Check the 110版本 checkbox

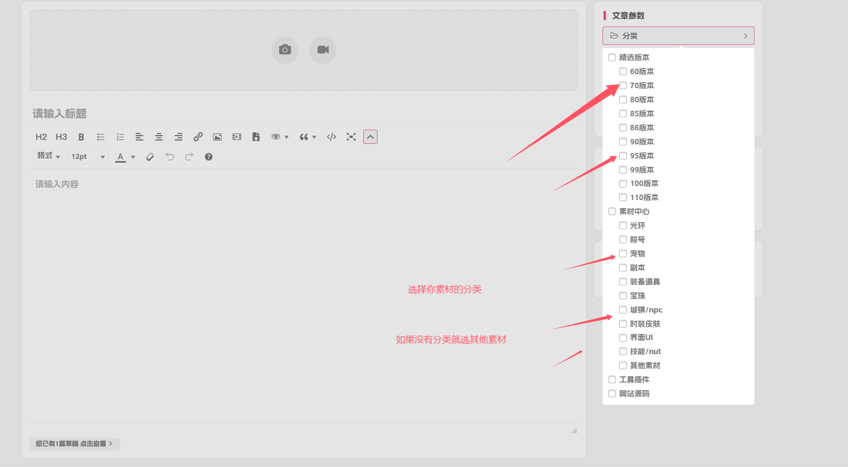pyautogui.click(x=623, y=197)
